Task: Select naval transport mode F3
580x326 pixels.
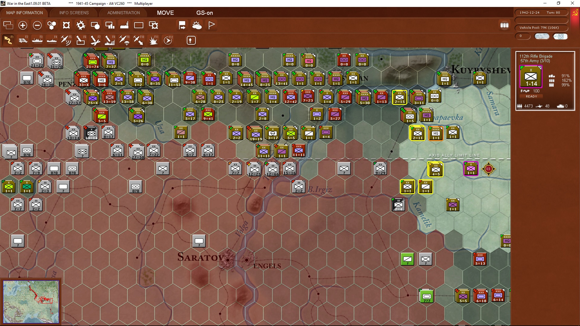Action: tap(37, 40)
